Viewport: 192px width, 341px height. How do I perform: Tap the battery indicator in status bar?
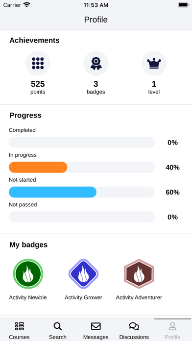(x=184, y=5)
